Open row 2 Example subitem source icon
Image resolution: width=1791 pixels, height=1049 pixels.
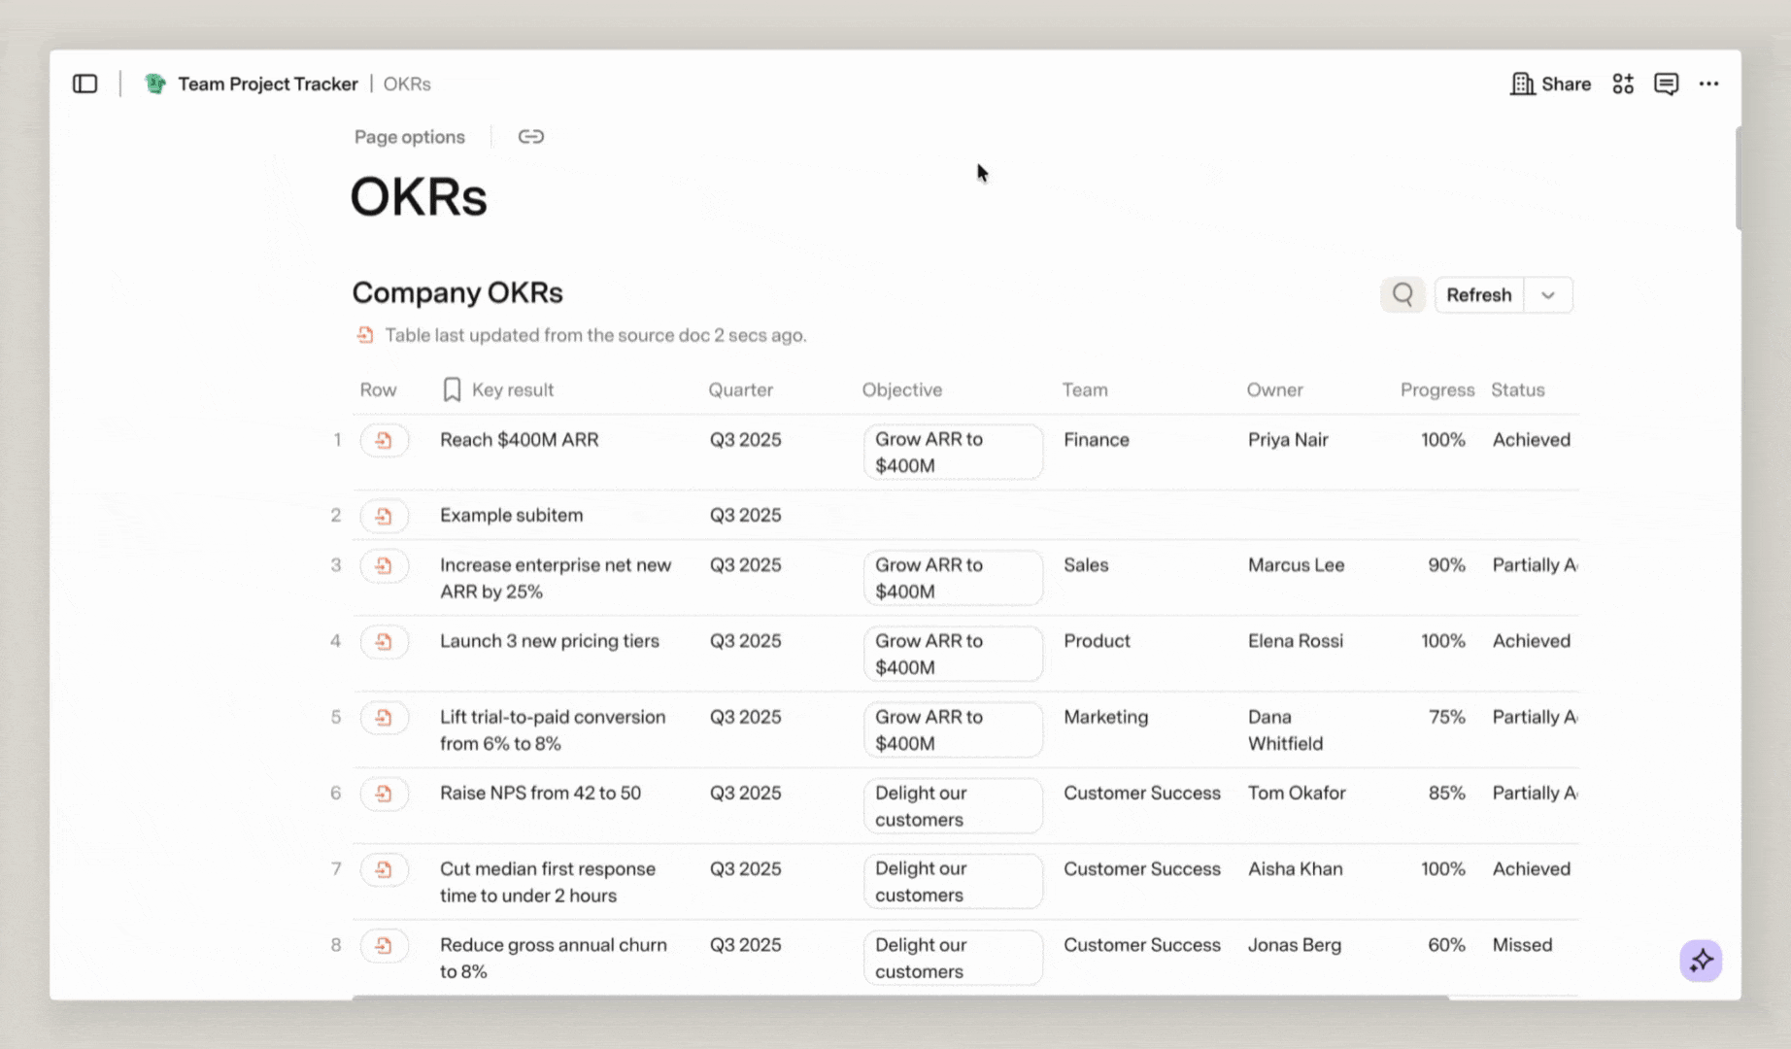click(384, 516)
